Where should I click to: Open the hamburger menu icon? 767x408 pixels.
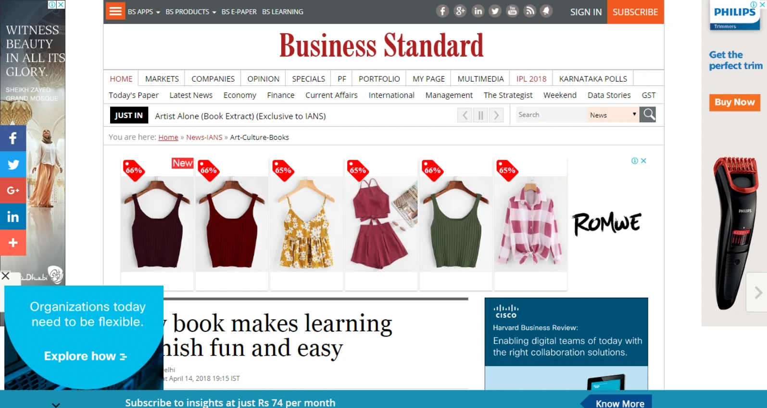click(x=115, y=11)
